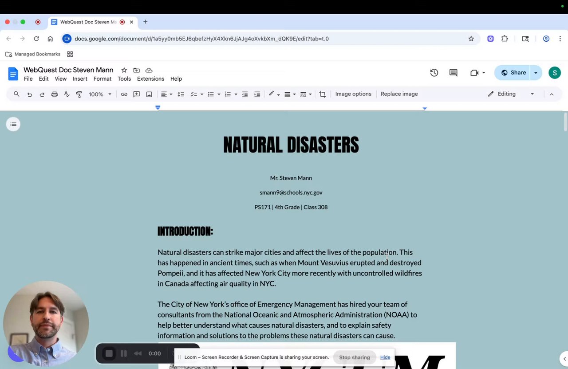Screen dimensions: 568x369
Task: Open the Managed Bookmarks folder
Action: click(x=33, y=54)
